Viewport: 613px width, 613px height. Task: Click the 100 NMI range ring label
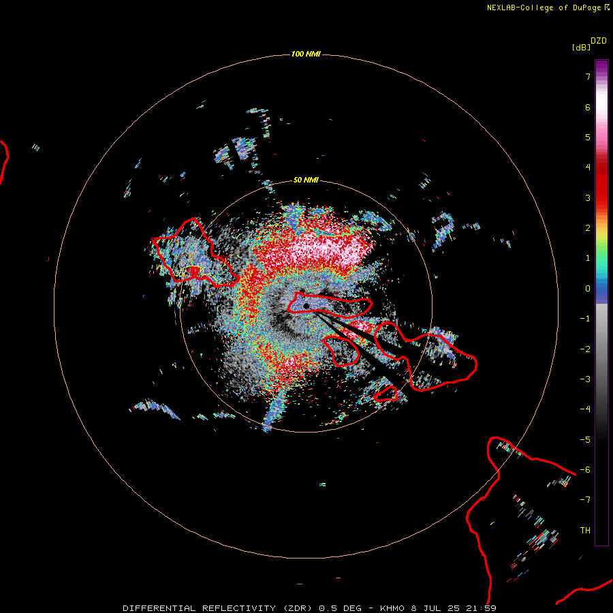pos(306,54)
